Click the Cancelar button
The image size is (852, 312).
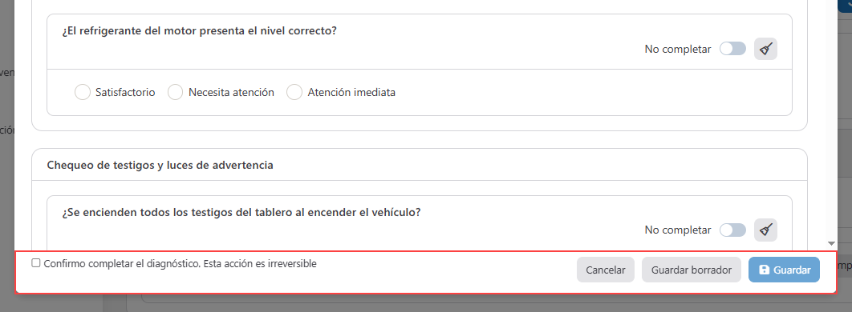point(606,270)
